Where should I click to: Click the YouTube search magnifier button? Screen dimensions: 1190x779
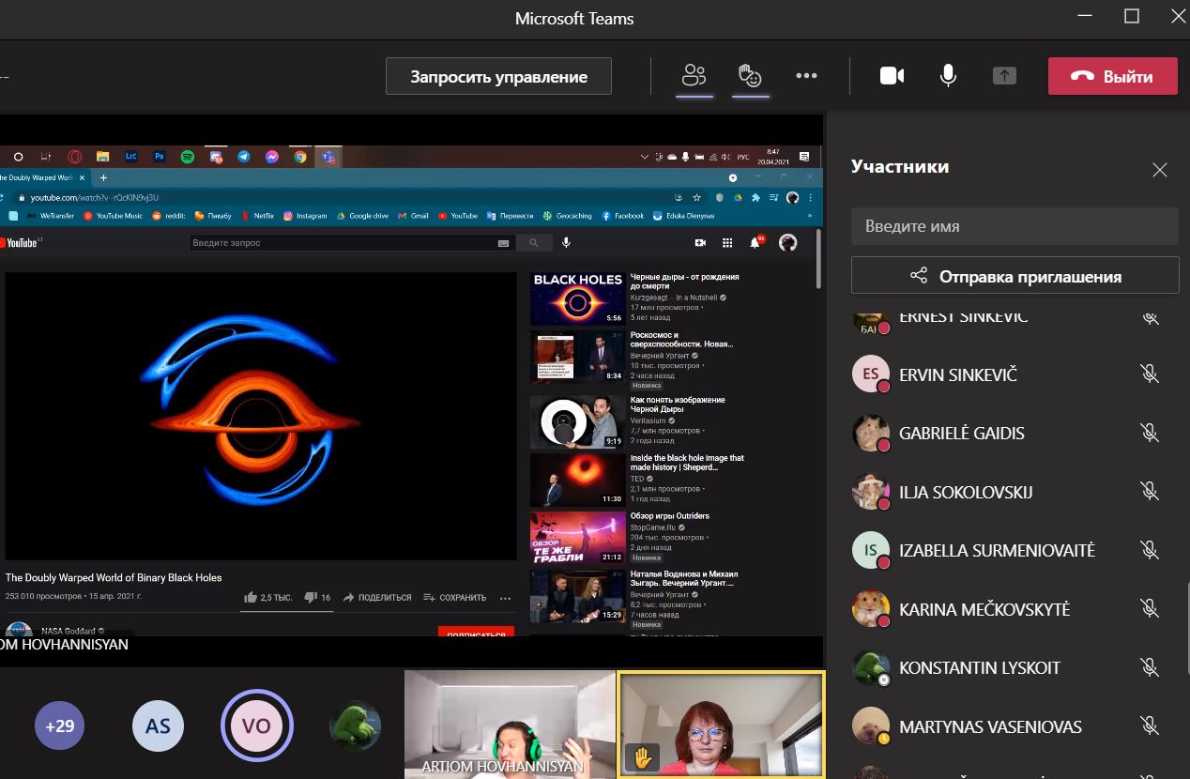click(534, 243)
